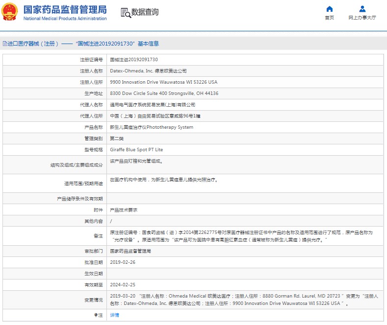Image resolution: width=387 pixels, height=325 pixels.
Task: Open the 详情 details link
Action: pyautogui.click(x=114, y=315)
